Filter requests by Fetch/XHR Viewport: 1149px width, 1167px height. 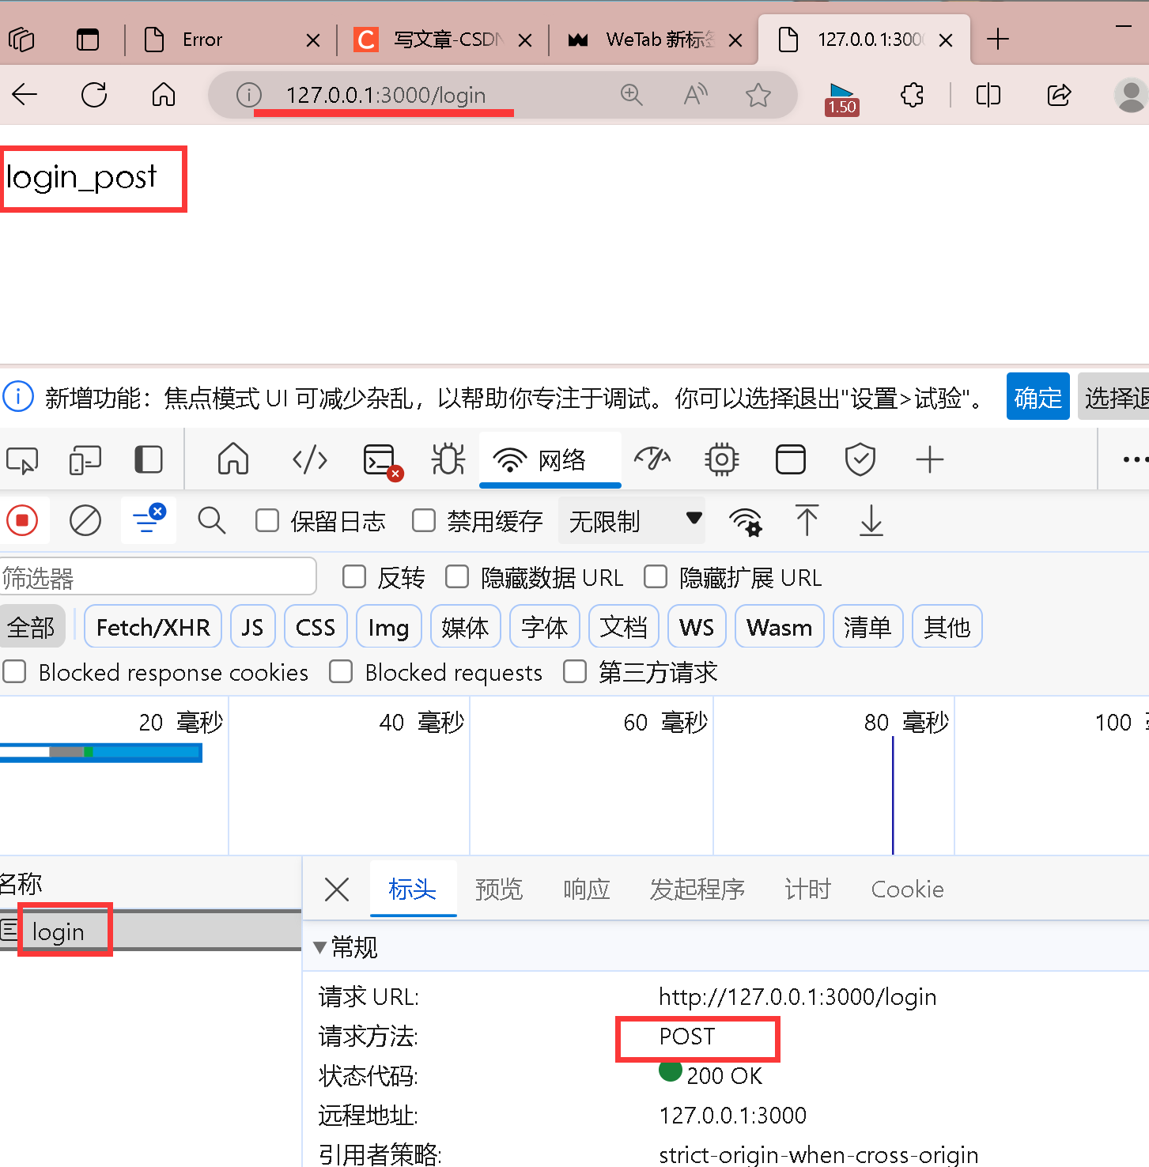[153, 627]
